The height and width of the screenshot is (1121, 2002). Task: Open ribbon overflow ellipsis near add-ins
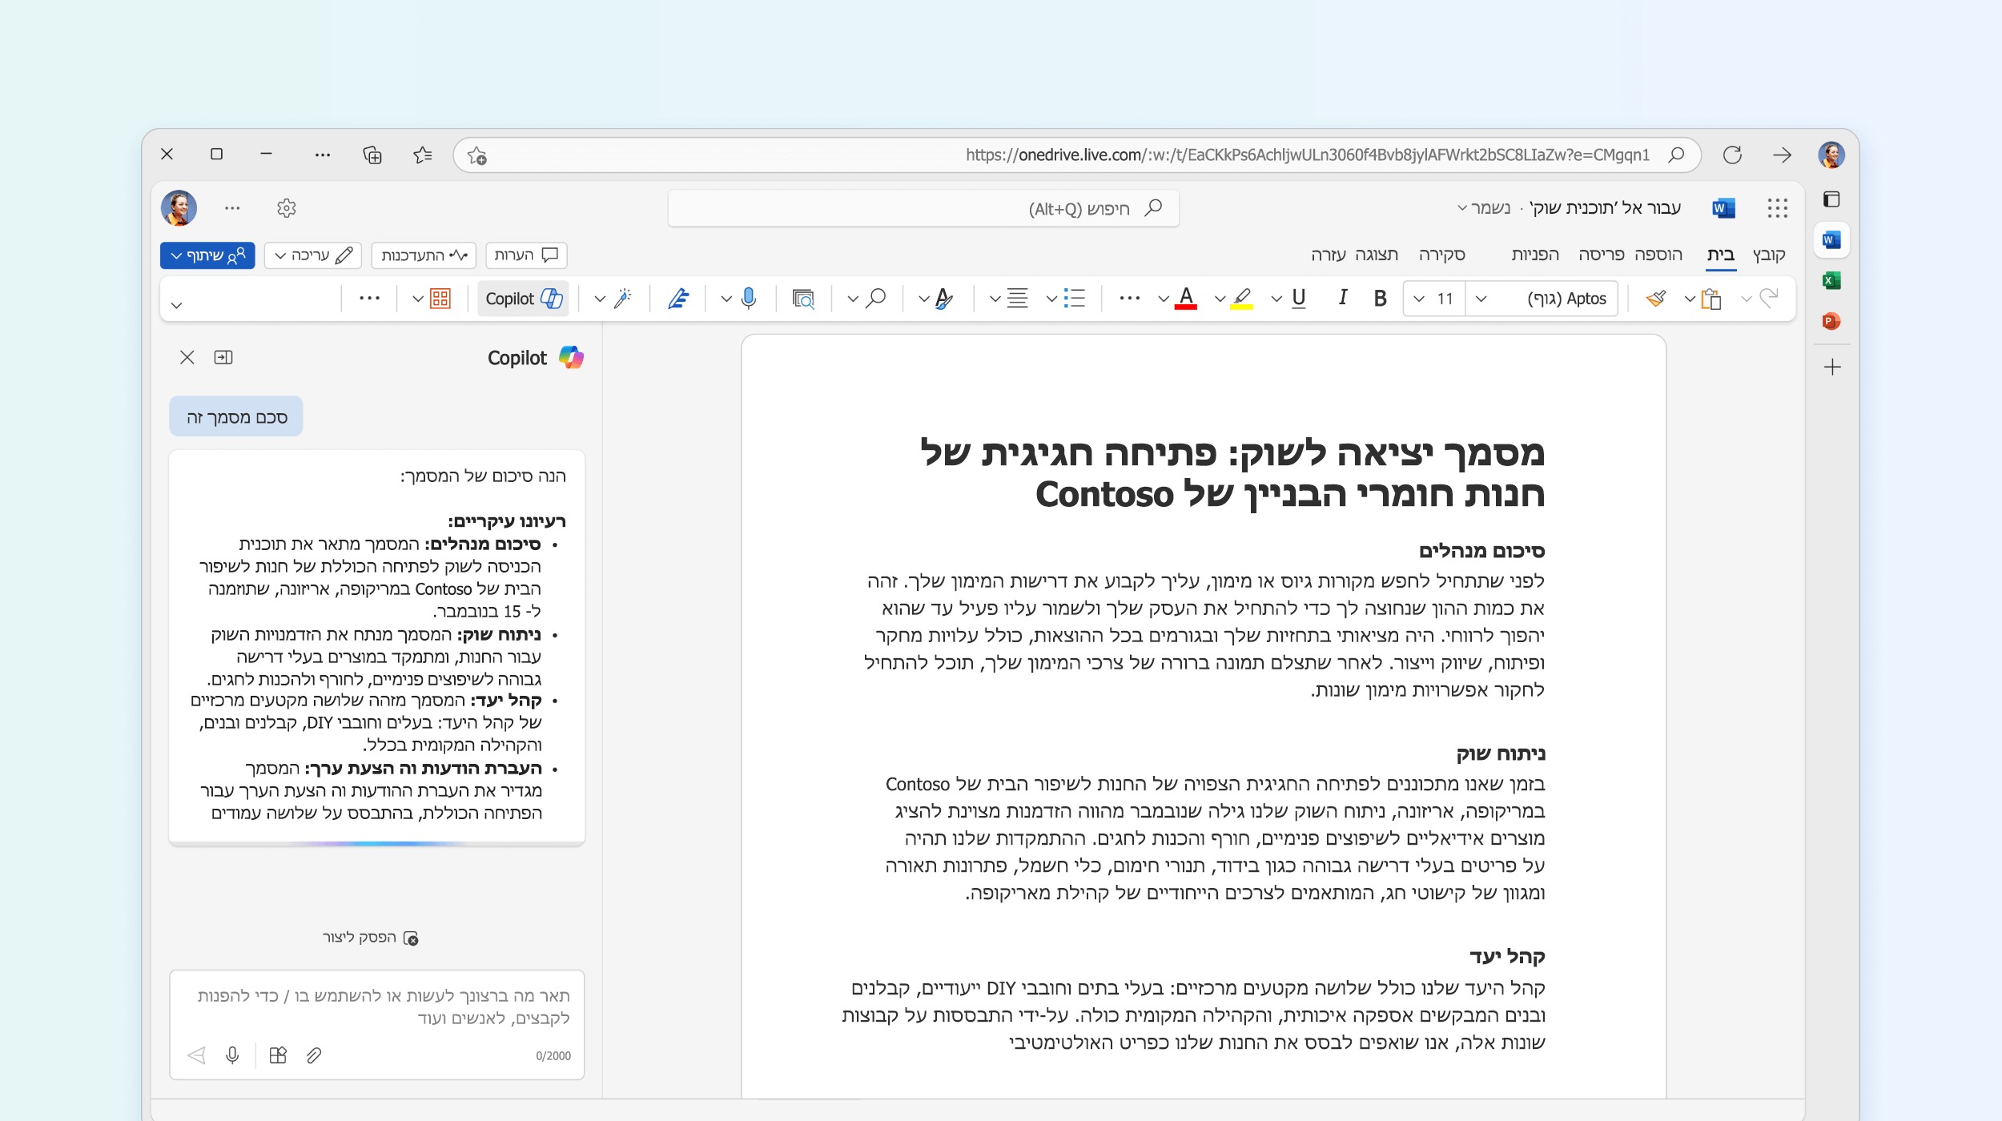(369, 299)
